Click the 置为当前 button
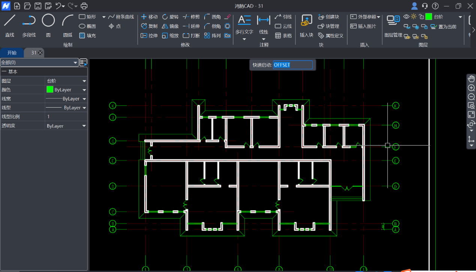Viewport: 476px width, 272px height. (443, 27)
